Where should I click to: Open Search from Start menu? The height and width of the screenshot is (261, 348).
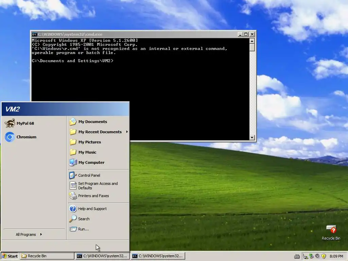coord(98,219)
